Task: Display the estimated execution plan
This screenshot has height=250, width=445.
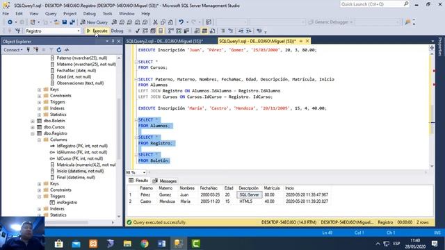Action: (x=145, y=31)
